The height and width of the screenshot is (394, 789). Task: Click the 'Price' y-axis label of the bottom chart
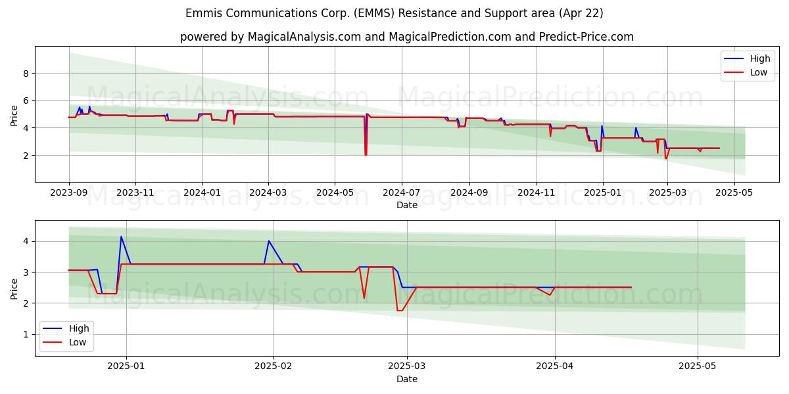[x=14, y=288]
